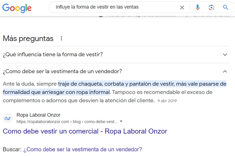This screenshot has width=235, height=156.
Task: Click the Ropa Laboral Onzor favicon
Action: click(7, 118)
